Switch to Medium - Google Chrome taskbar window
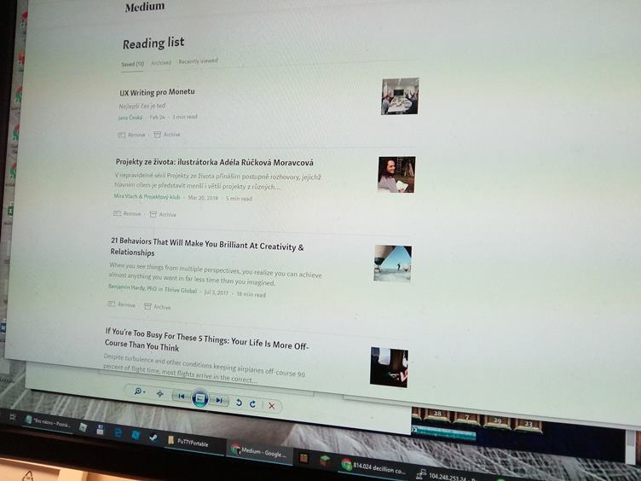641x481 pixels. point(260,452)
